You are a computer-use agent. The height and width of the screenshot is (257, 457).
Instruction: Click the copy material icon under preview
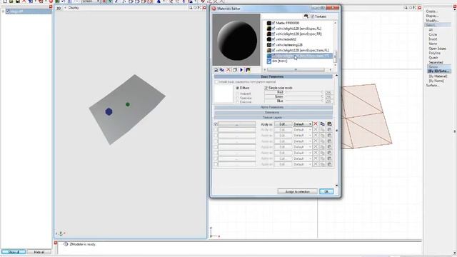pos(222,70)
